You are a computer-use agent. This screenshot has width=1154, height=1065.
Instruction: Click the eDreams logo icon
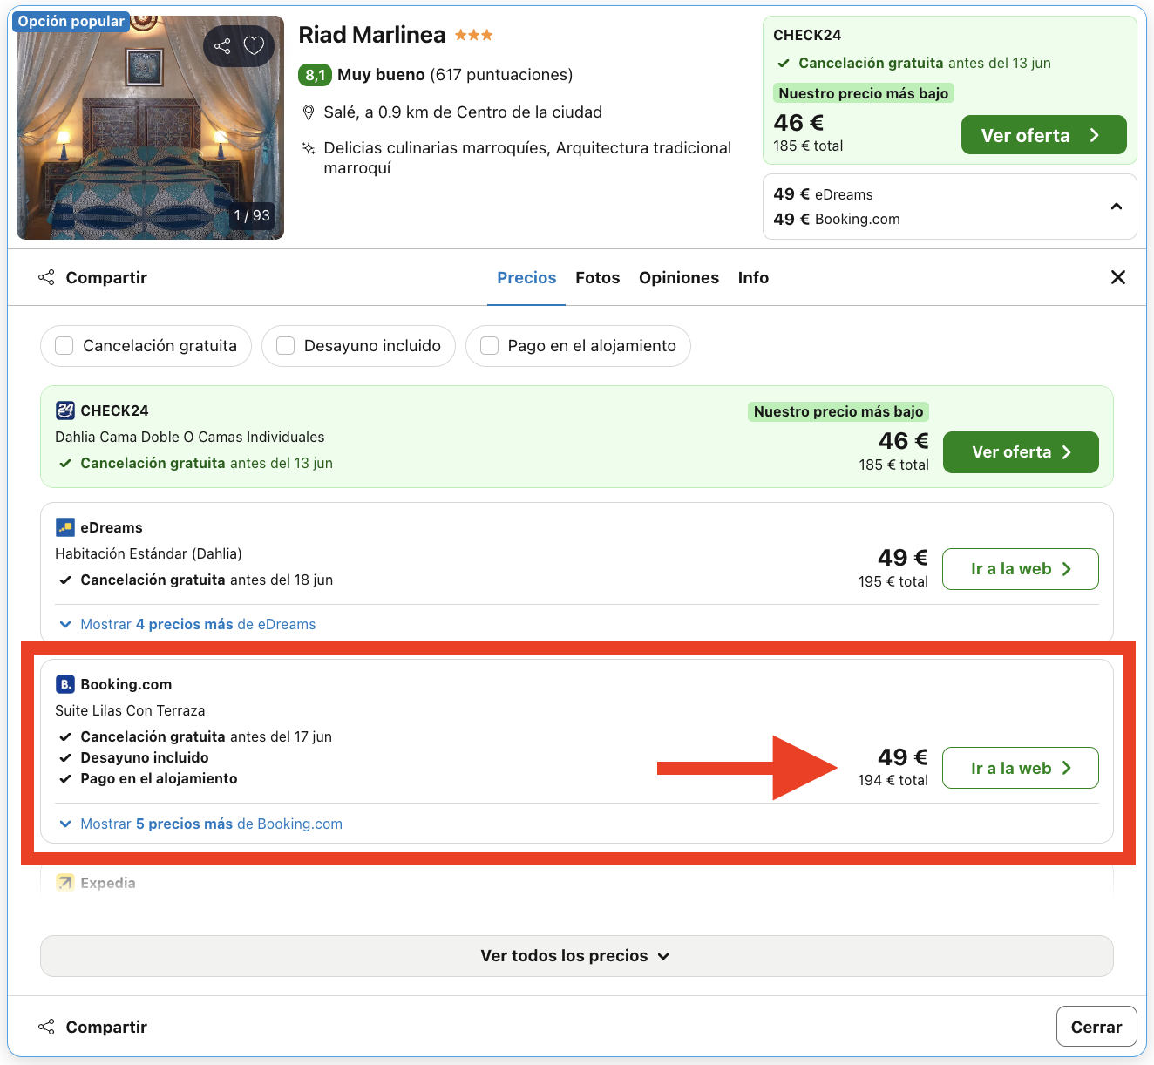point(65,527)
